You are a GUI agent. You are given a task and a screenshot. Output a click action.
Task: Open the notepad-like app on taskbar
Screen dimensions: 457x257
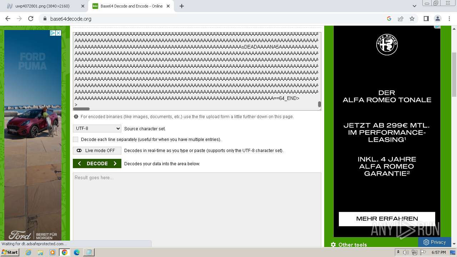click(89, 252)
